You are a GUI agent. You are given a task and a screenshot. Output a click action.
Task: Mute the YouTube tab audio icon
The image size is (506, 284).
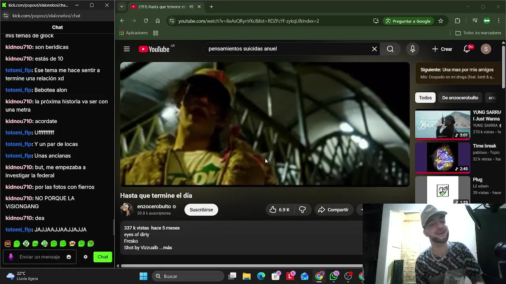[x=191, y=7]
